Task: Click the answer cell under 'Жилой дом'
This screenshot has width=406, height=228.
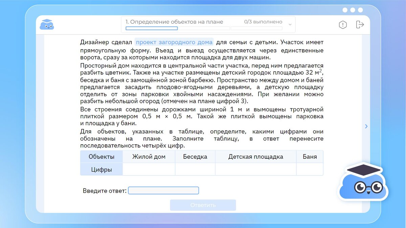Action: pyautogui.click(x=149, y=169)
